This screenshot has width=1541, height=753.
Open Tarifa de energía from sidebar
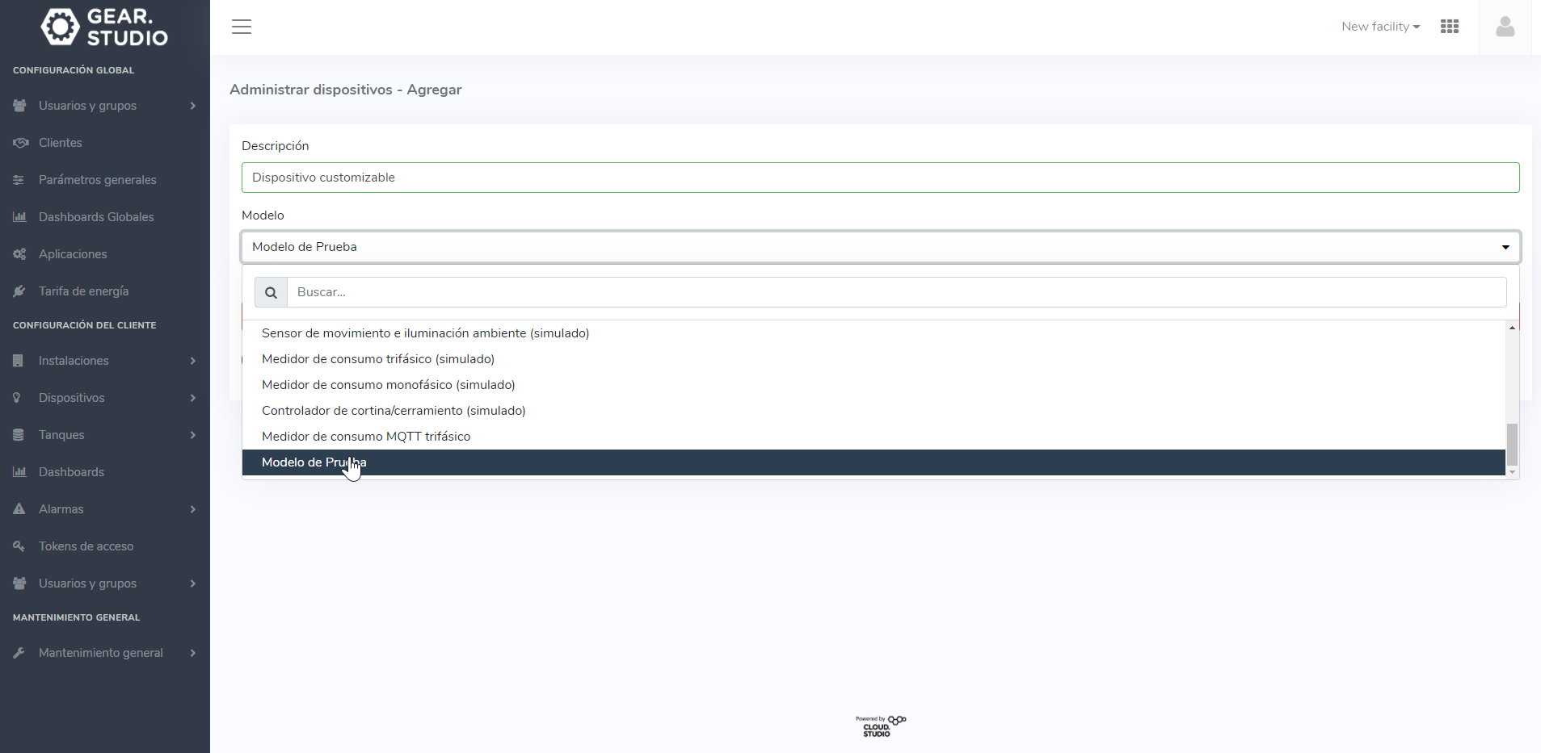[x=83, y=291]
